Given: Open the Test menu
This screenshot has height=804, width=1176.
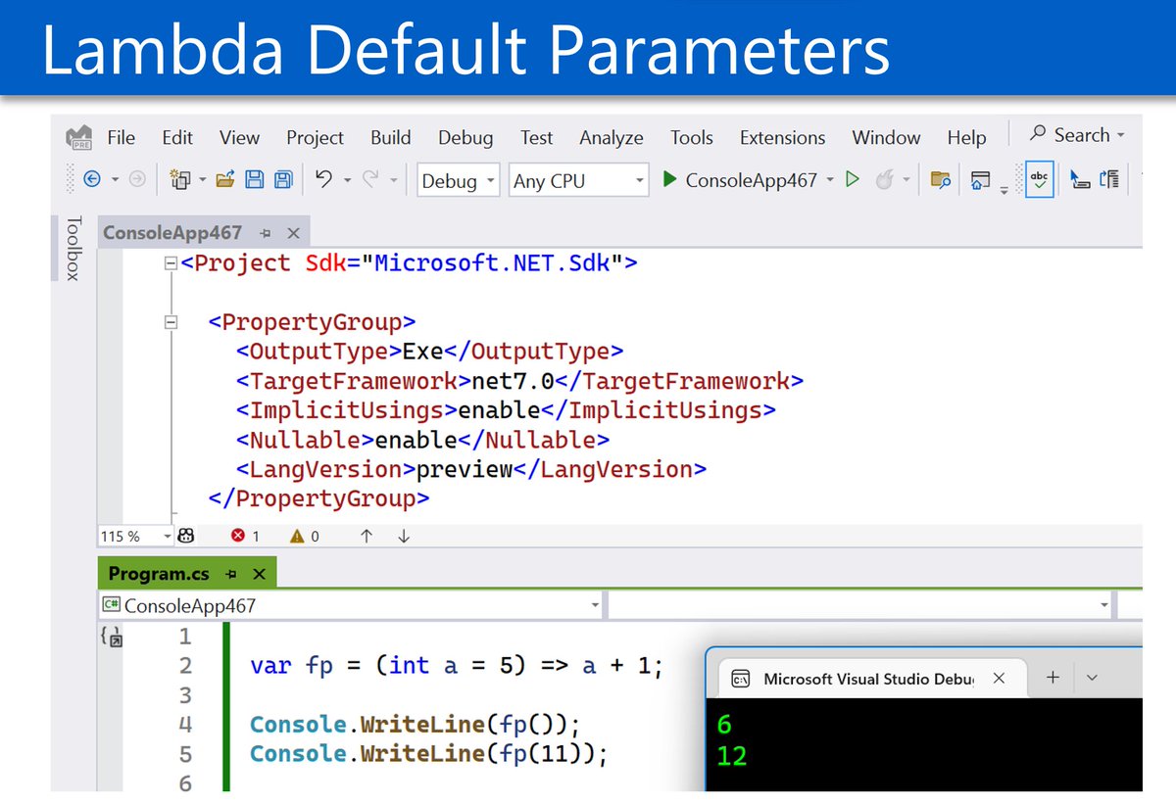Looking at the screenshot, I should [536, 138].
